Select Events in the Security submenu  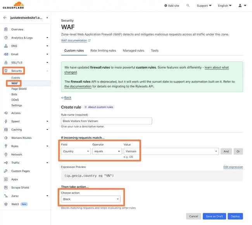pos(16,78)
